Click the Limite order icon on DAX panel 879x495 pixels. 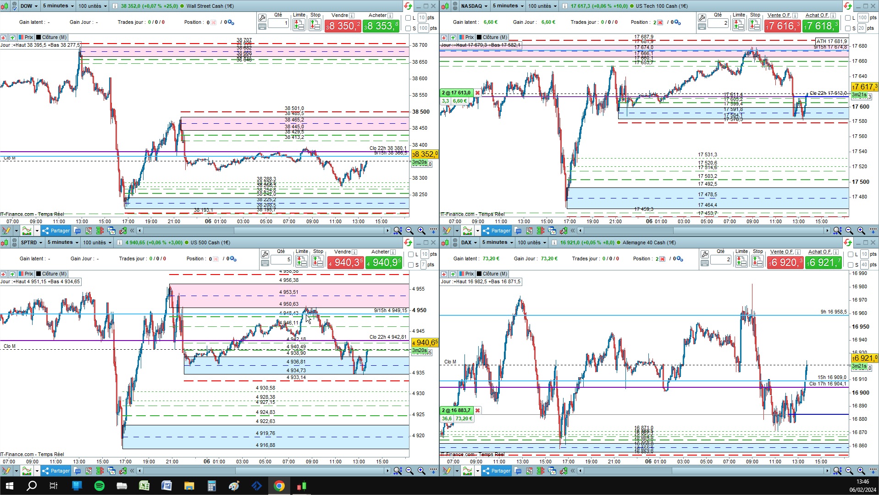tap(741, 261)
